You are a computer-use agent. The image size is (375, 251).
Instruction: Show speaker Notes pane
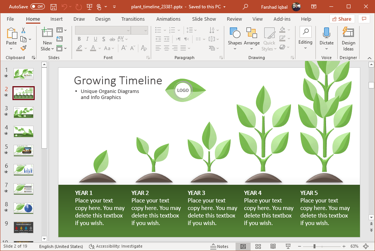[220, 246]
